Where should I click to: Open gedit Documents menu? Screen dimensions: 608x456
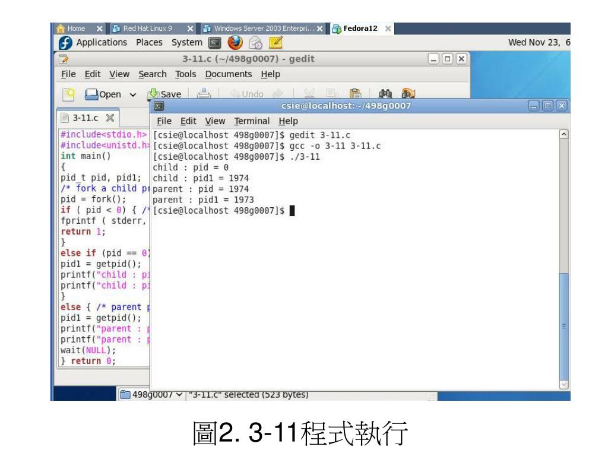click(229, 74)
